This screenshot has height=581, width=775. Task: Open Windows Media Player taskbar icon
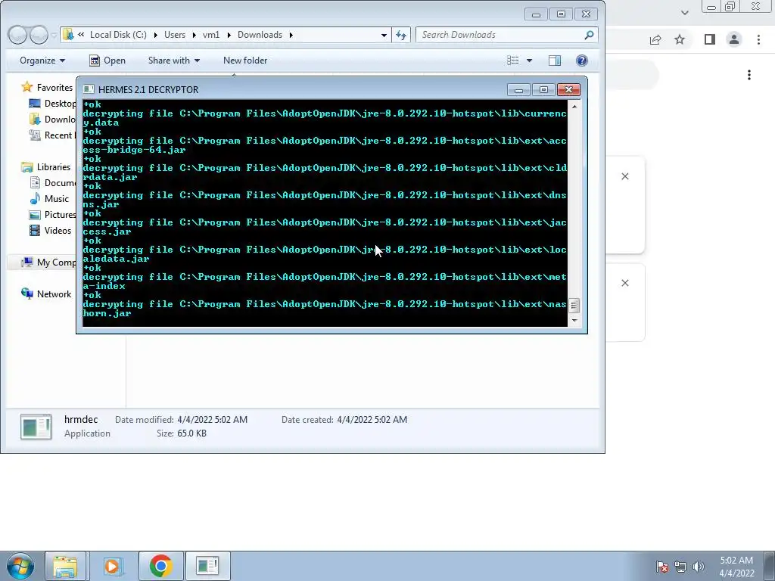(x=112, y=566)
